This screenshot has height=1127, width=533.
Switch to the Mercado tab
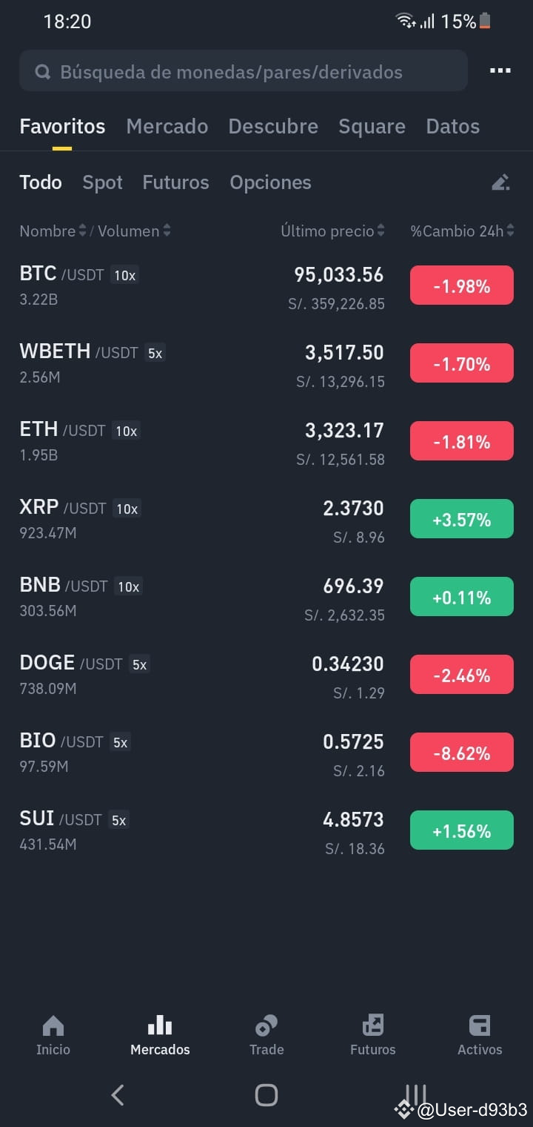click(167, 126)
